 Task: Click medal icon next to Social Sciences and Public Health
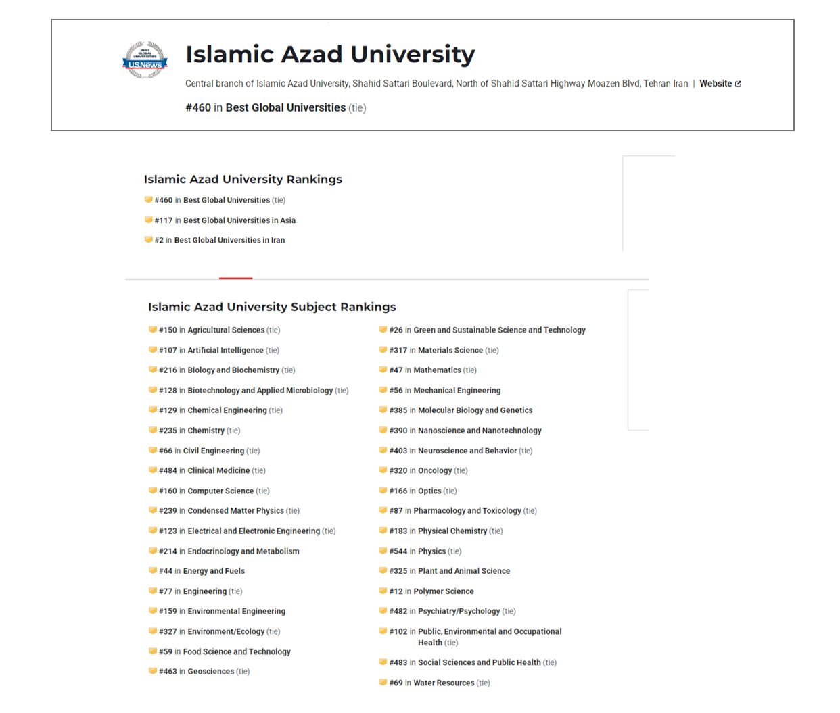point(383,662)
